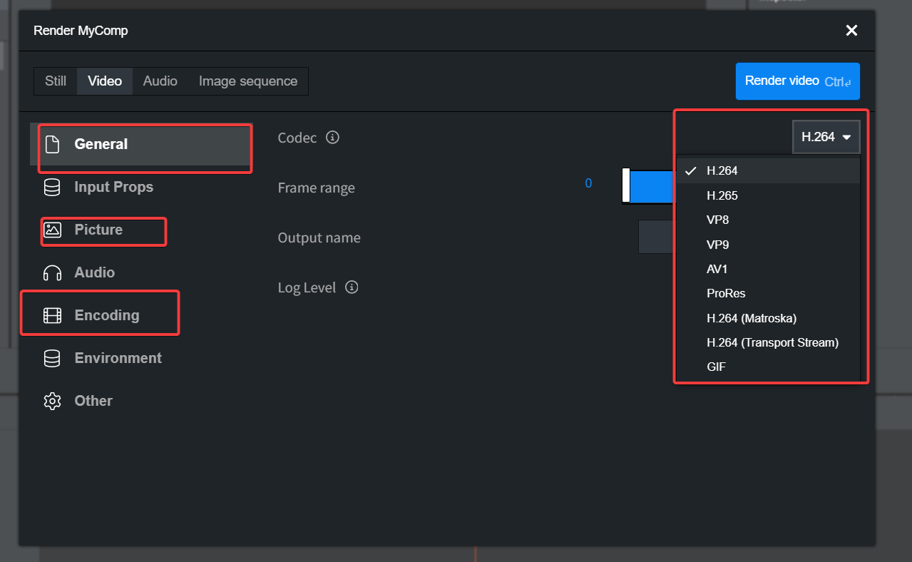The image size is (912, 562).
Task: Click the Environment database icon
Action: pos(51,358)
